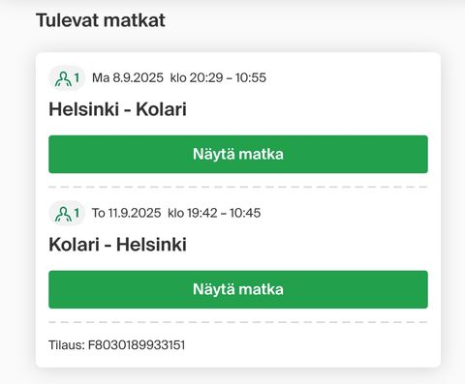The image size is (465, 384).
Task: Select passenger count badge beside To 11.9.2025
Action: 67,214
